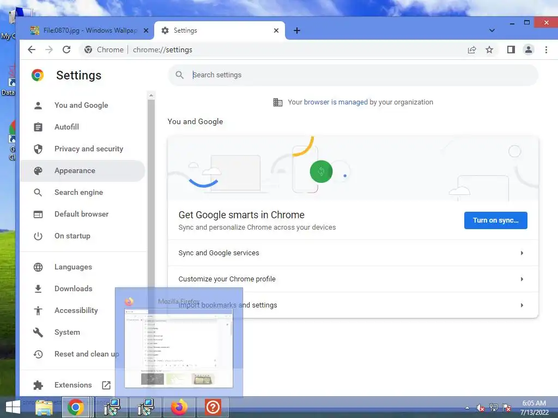Click the share page icon in address bar

coord(472,50)
